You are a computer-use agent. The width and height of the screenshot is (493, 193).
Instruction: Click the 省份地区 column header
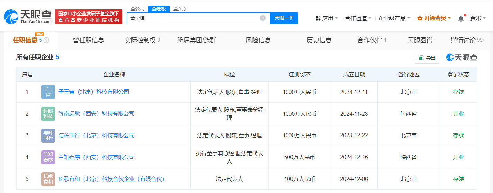409,74
